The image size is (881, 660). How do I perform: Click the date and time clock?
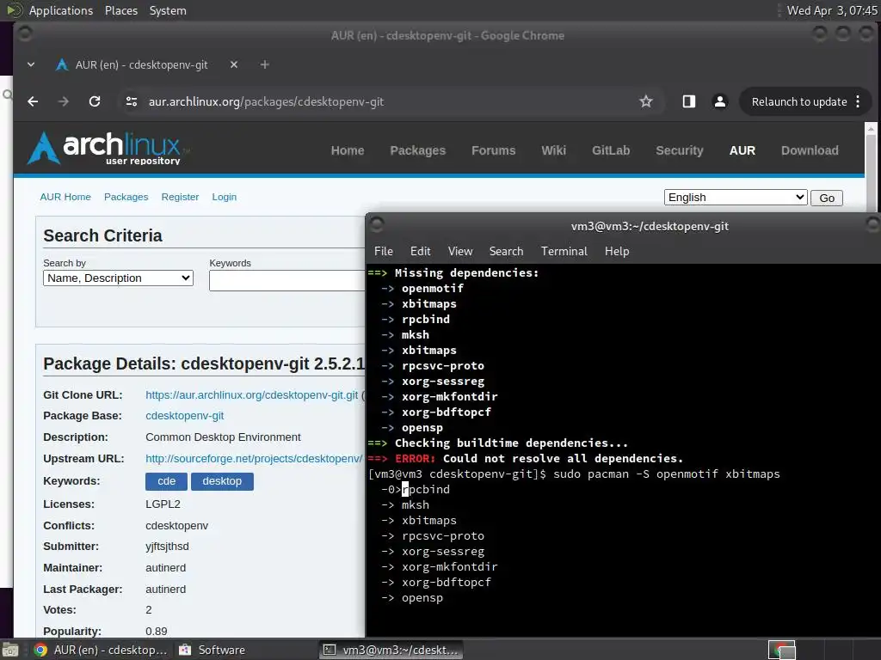click(x=832, y=10)
